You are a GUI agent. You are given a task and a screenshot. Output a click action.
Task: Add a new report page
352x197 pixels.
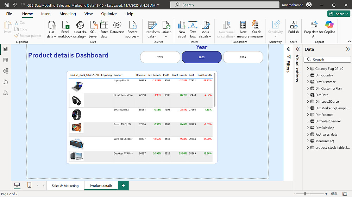pyautogui.click(x=123, y=185)
